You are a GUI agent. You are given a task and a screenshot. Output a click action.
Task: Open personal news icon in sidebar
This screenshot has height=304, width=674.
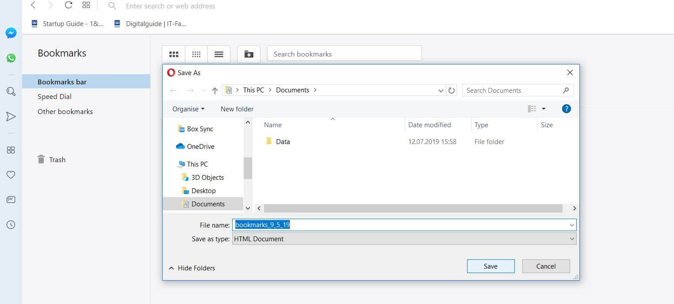point(11,200)
